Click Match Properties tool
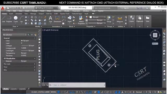167x94 pixels. [x=81, y=20]
